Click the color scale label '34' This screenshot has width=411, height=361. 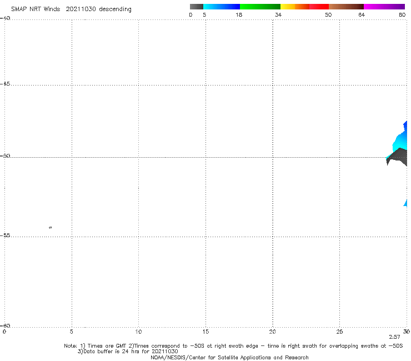point(278,14)
